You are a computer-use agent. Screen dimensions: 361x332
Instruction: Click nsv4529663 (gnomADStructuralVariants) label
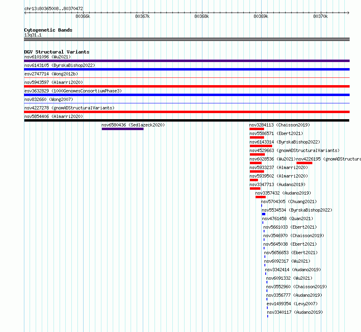point(294,150)
